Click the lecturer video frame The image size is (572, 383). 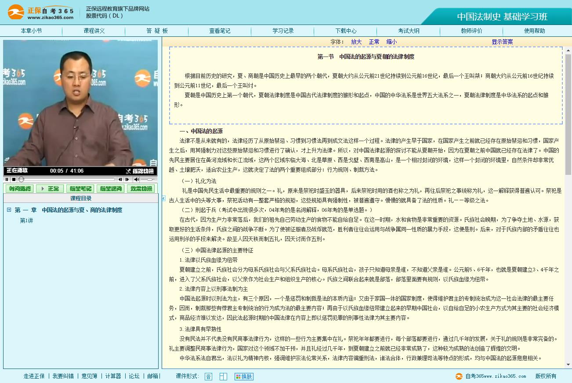(80, 103)
